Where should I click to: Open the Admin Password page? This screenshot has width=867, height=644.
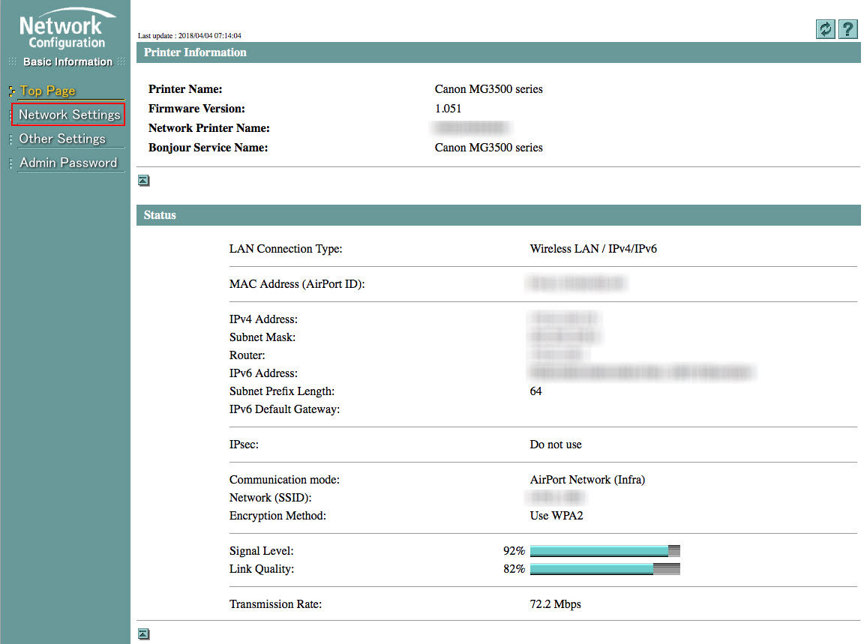click(68, 163)
